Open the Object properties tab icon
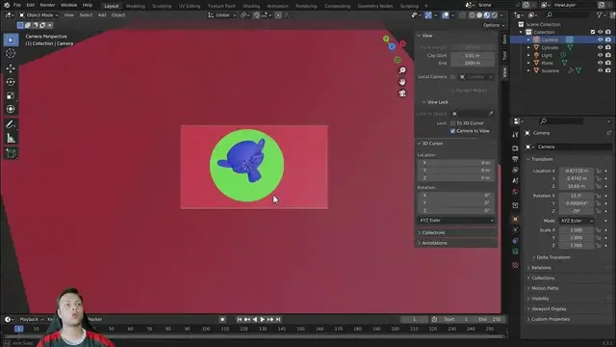Image resolution: width=616 pixels, height=347 pixels. coord(515,219)
